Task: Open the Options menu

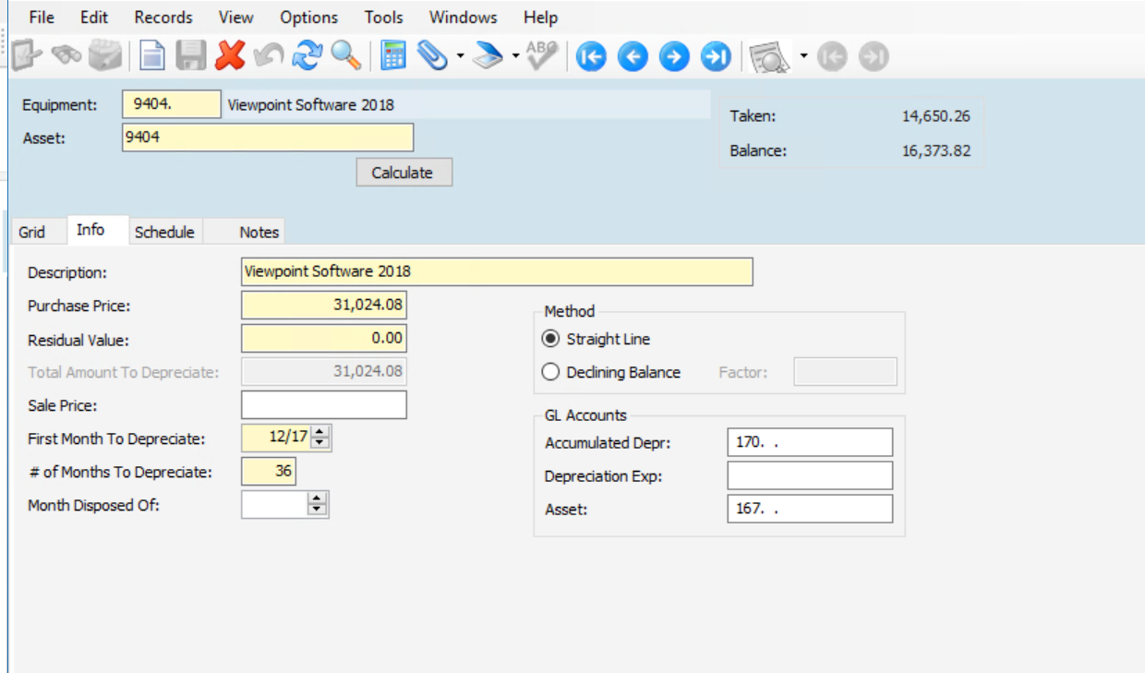Action: (x=309, y=18)
